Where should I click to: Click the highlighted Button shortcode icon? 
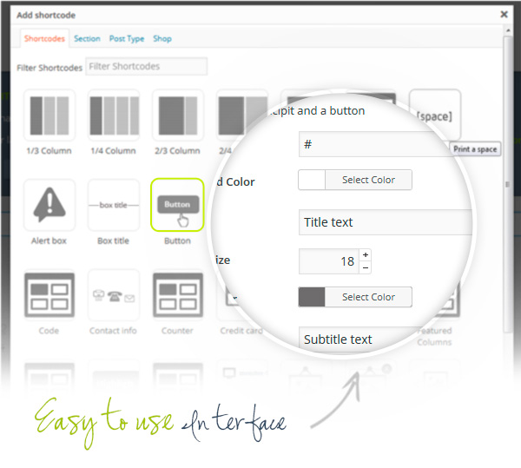(177, 205)
